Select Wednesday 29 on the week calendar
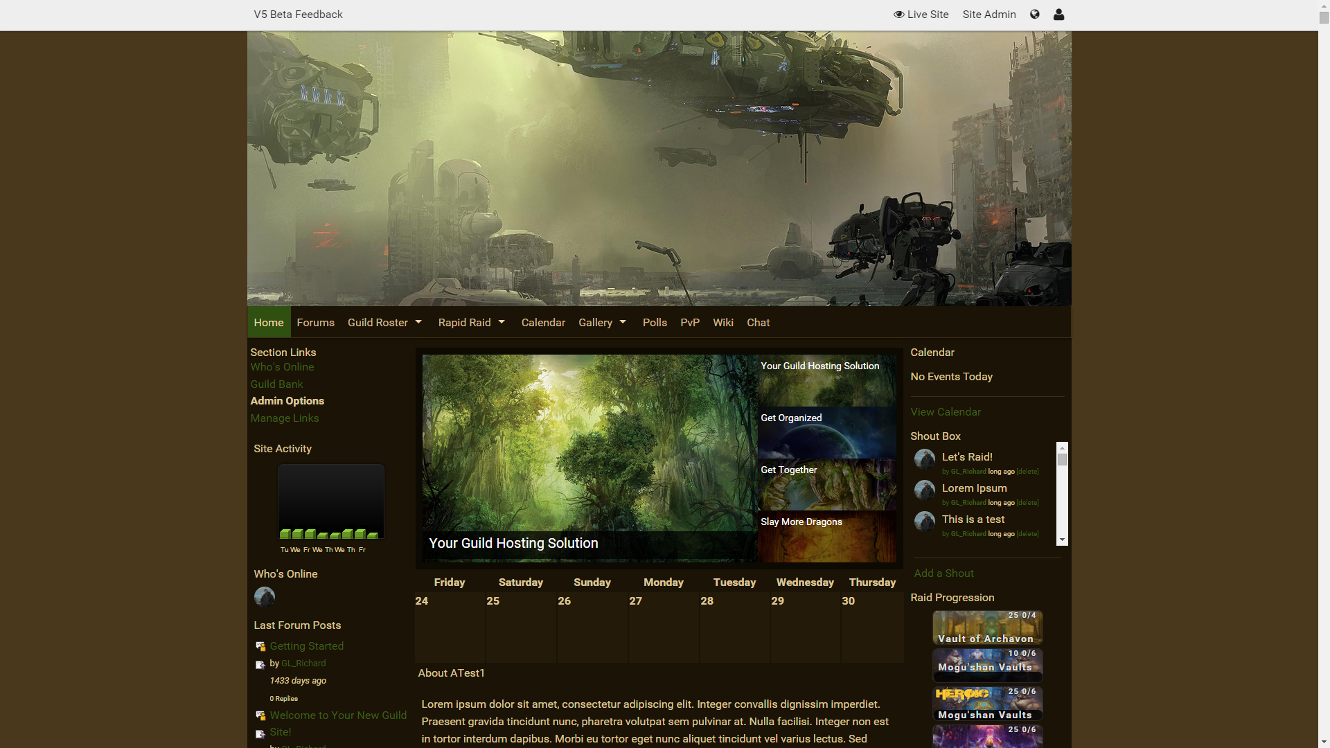The image size is (1330, 748). click(x=805, y=627)
